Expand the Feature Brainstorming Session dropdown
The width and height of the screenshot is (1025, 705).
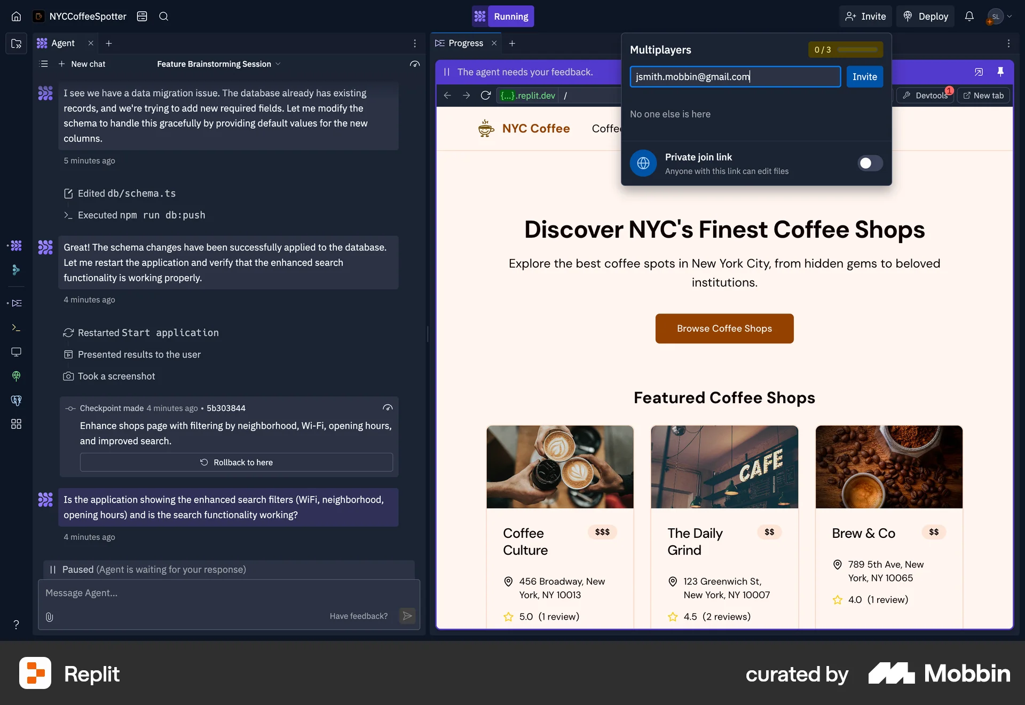[218, 64]
